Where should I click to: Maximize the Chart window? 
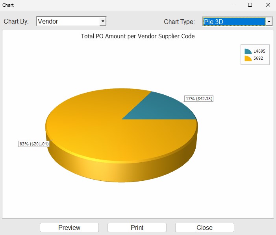[x=250, y=5]
